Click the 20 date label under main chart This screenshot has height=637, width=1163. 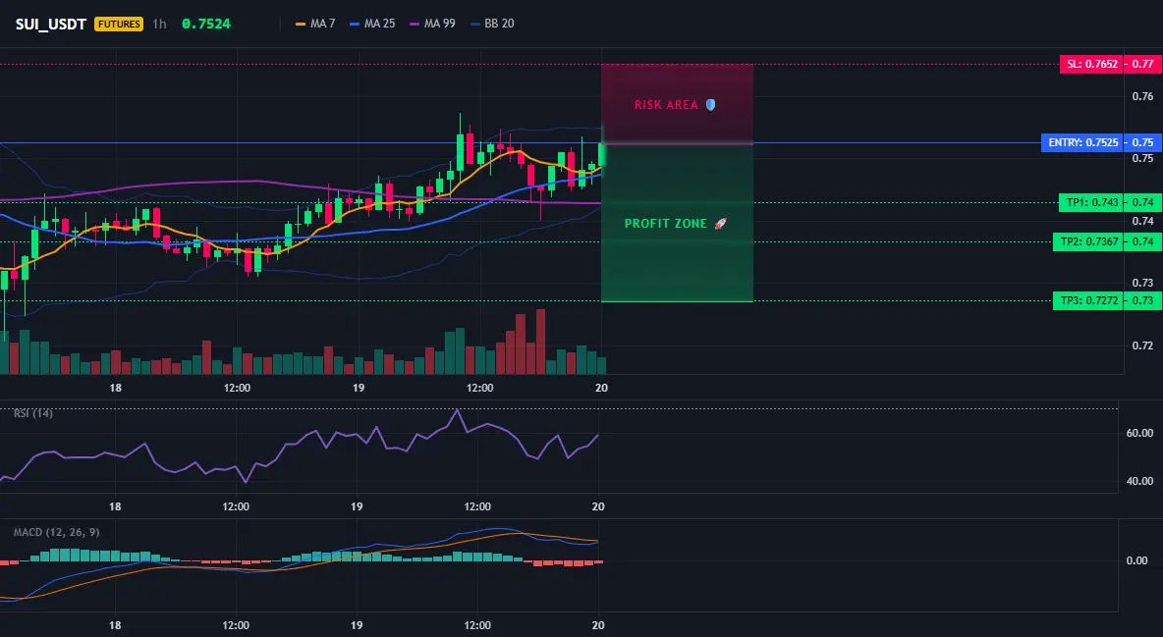[x=601, y=388]
